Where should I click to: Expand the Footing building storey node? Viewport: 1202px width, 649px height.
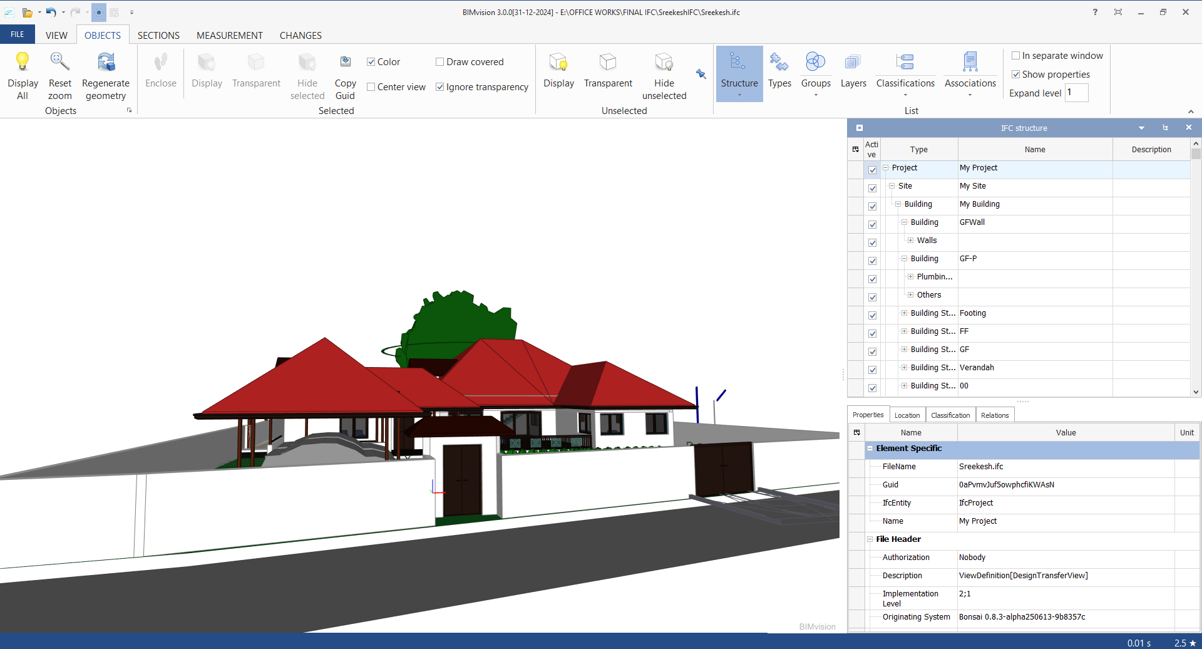[904, 313]
